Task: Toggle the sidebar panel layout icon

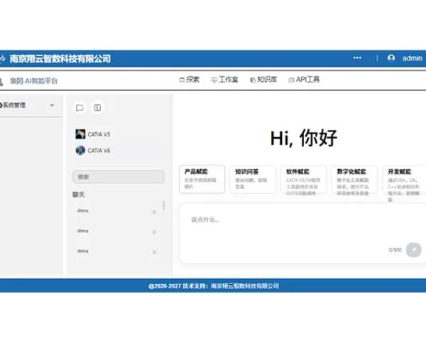Action: tap(97, 108)
